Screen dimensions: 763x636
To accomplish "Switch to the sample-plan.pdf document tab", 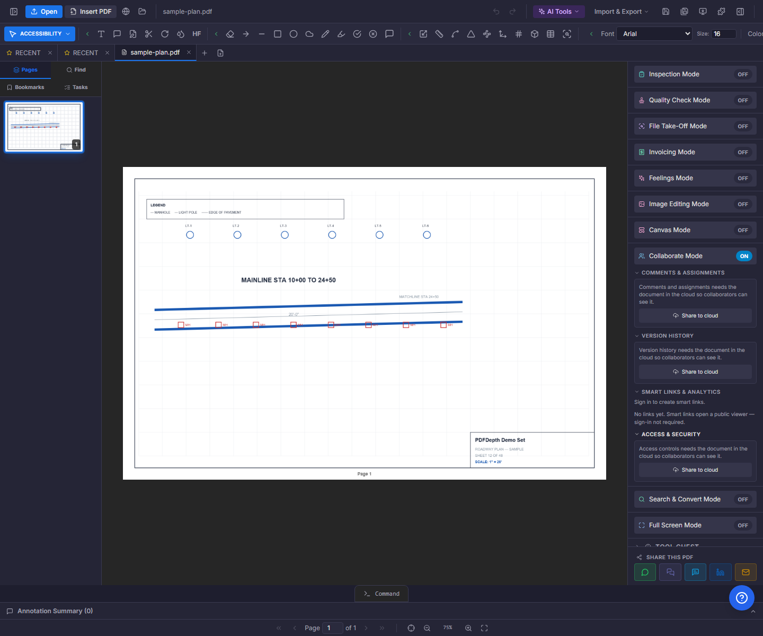I will tap(155, 52).
